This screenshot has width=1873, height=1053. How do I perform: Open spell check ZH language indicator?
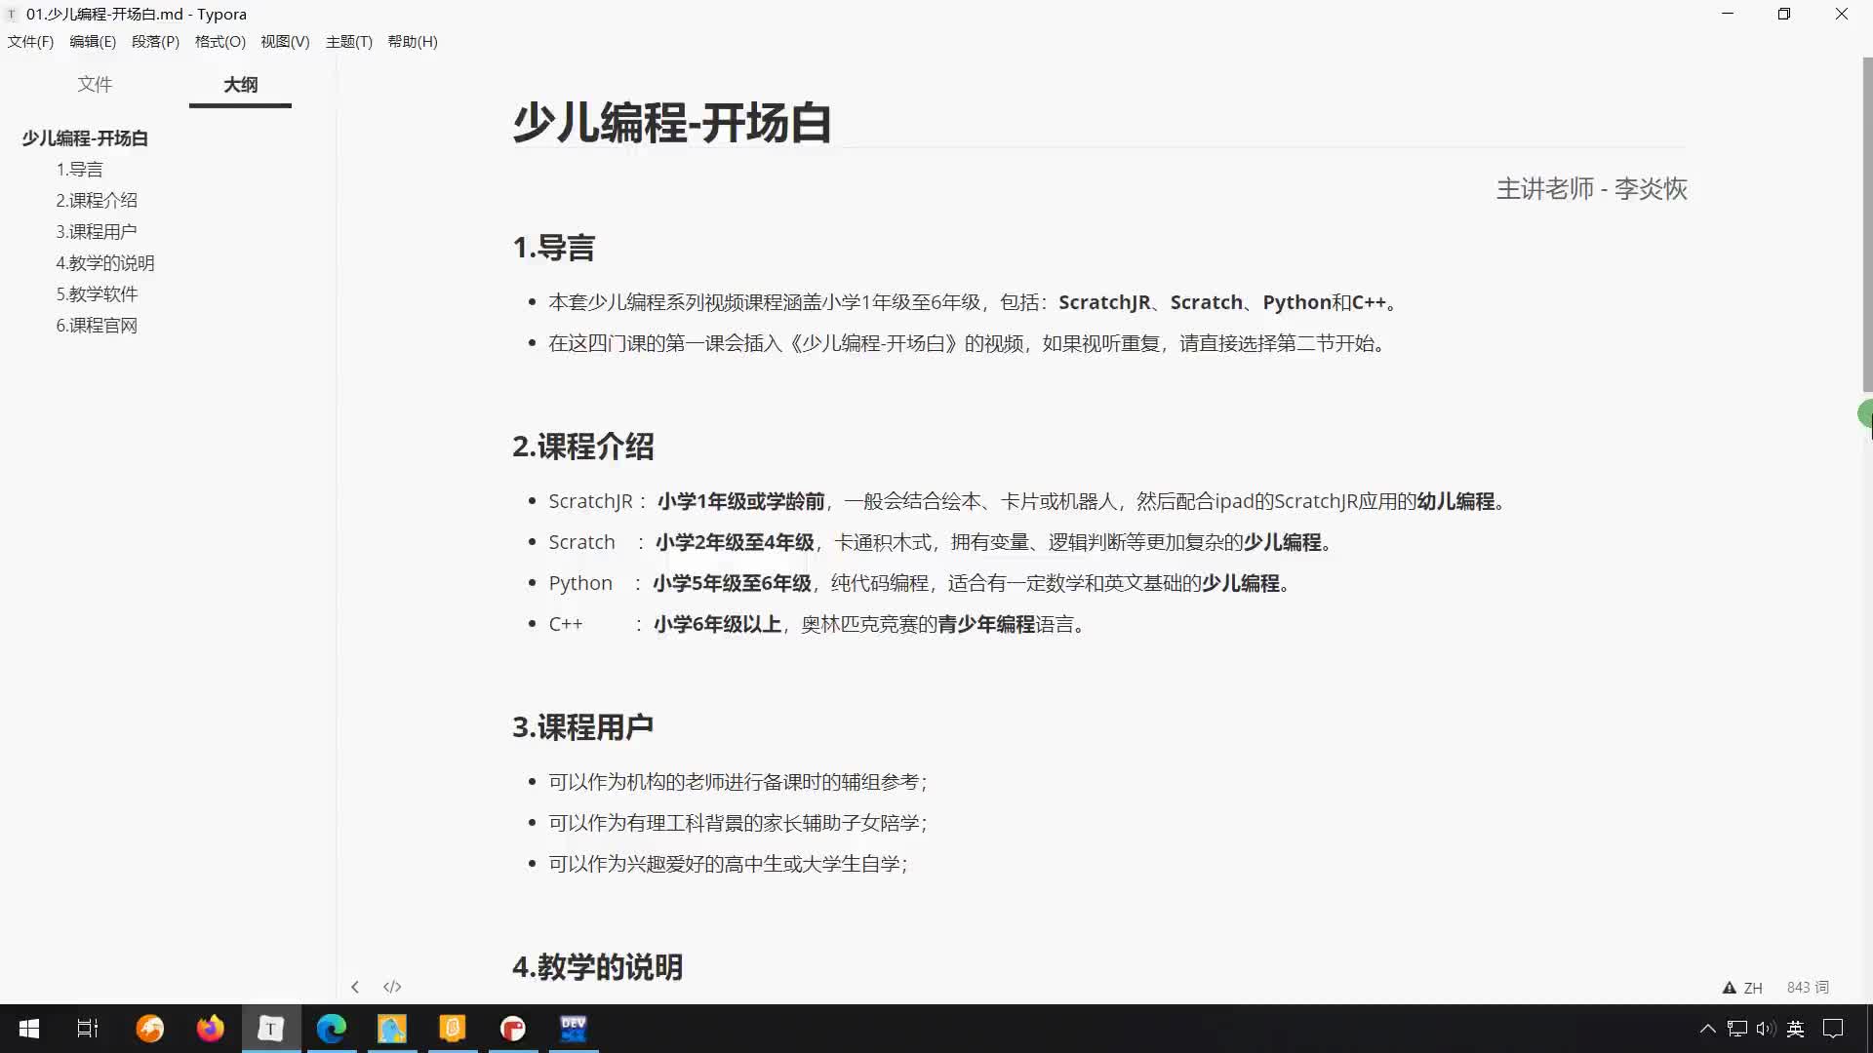coord(1742,988)
